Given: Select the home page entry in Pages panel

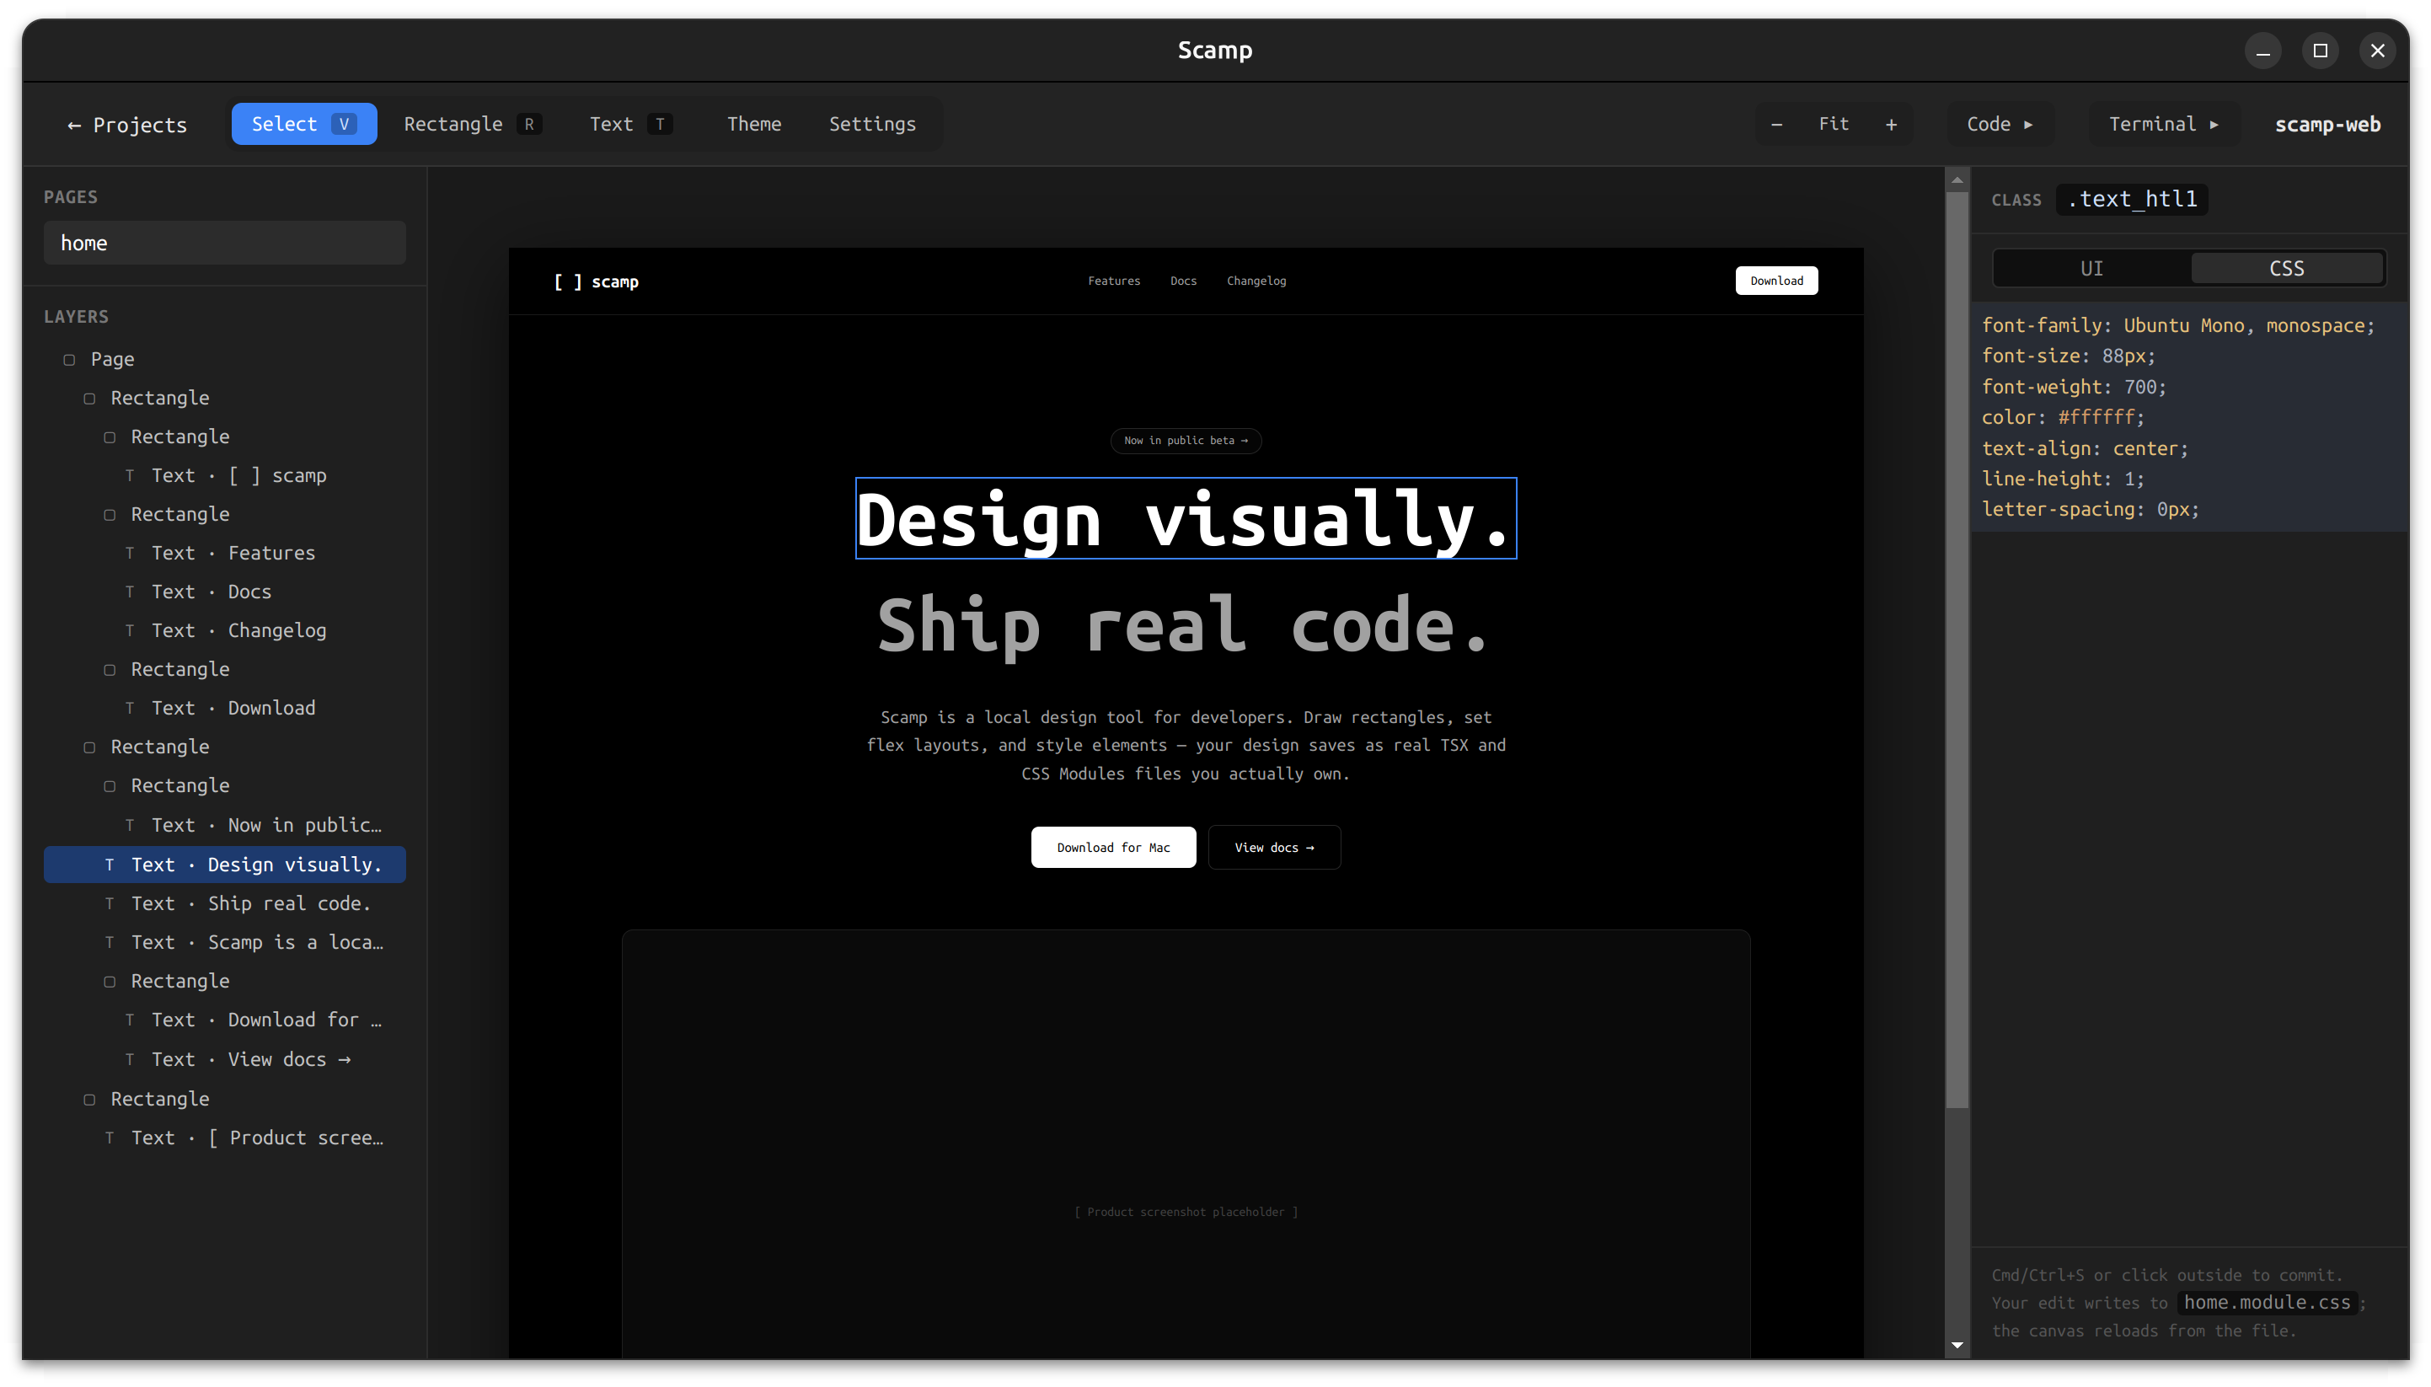Looking at the screenshot, I should 225,242.
